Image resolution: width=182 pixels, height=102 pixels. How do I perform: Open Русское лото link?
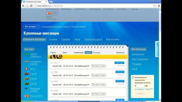point(36,96)
